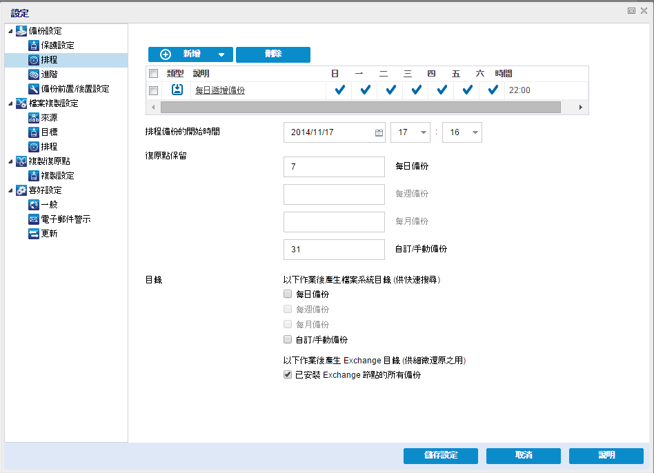
Task: Click the 每週備份 retention input field
Action: click(x=334, y=194)
